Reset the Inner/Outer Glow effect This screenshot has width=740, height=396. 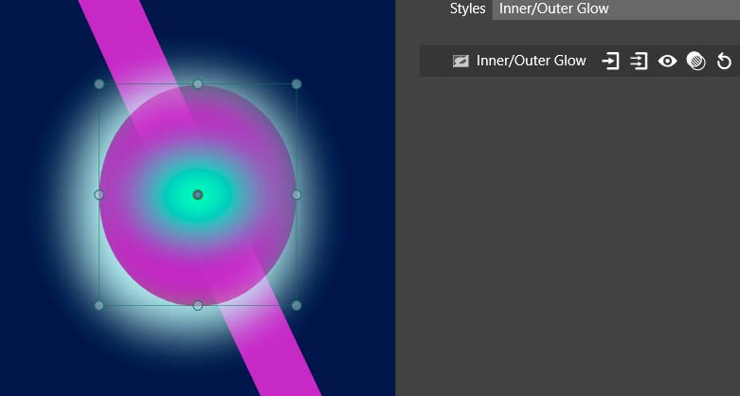[724, 61]
